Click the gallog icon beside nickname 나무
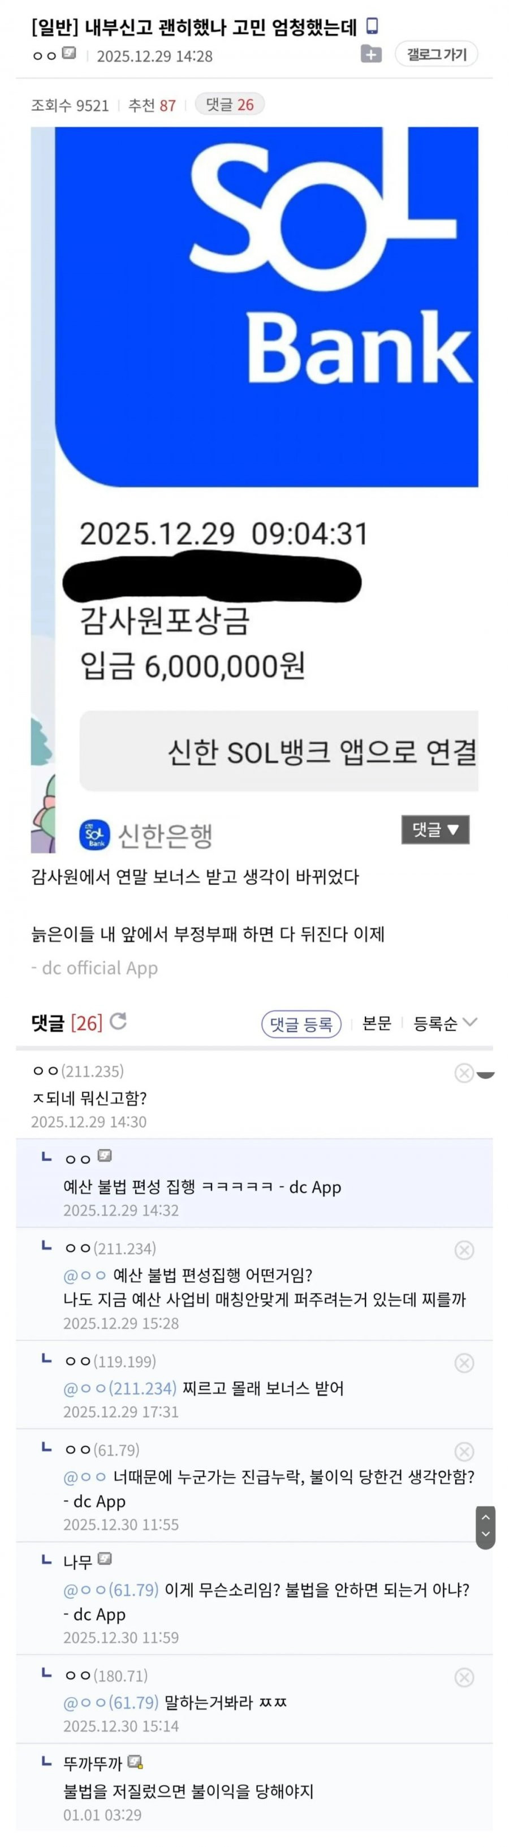 tap(105, 1558)
